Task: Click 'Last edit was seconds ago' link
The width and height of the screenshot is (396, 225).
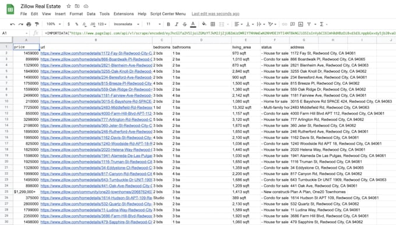Action: pos(215,14)
